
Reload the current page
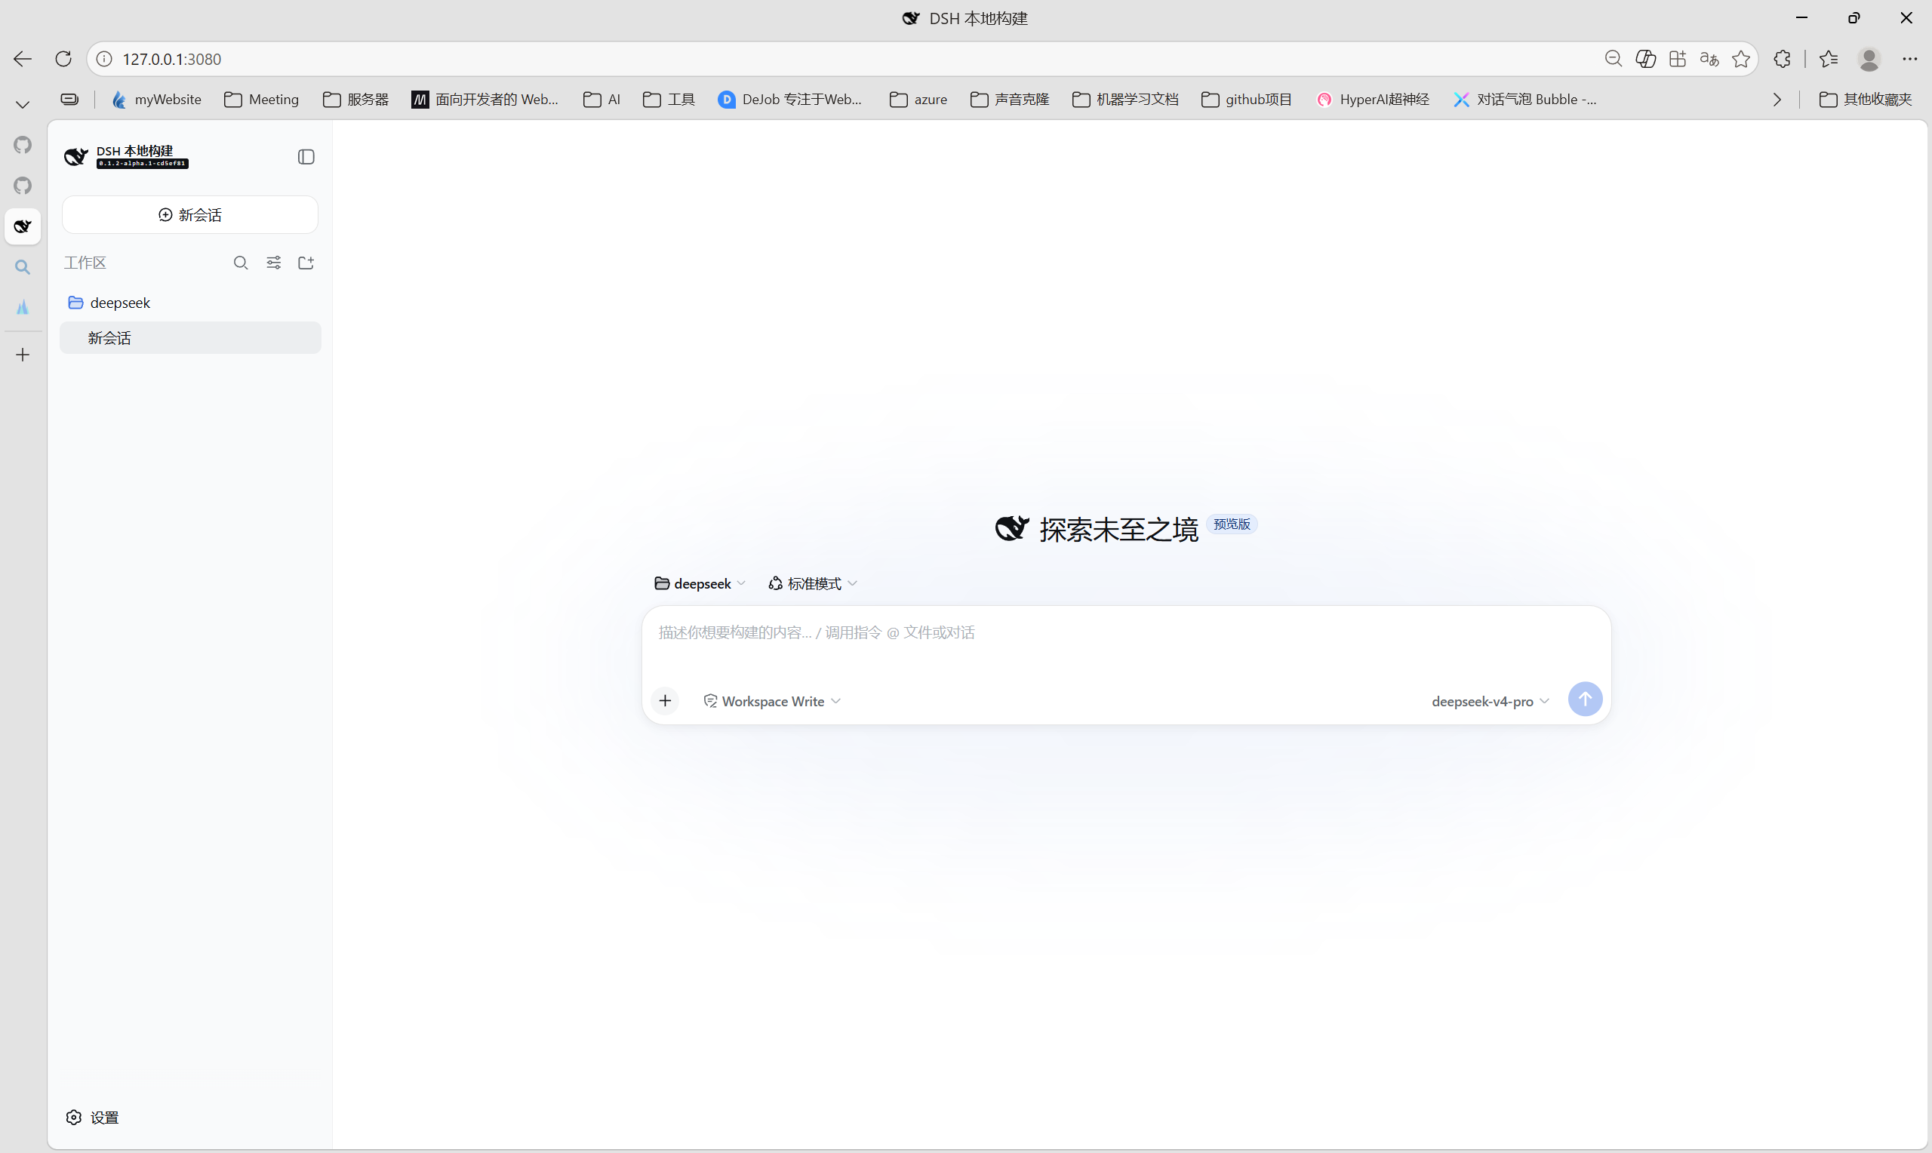pyautogui.click(x=63, y=59)
